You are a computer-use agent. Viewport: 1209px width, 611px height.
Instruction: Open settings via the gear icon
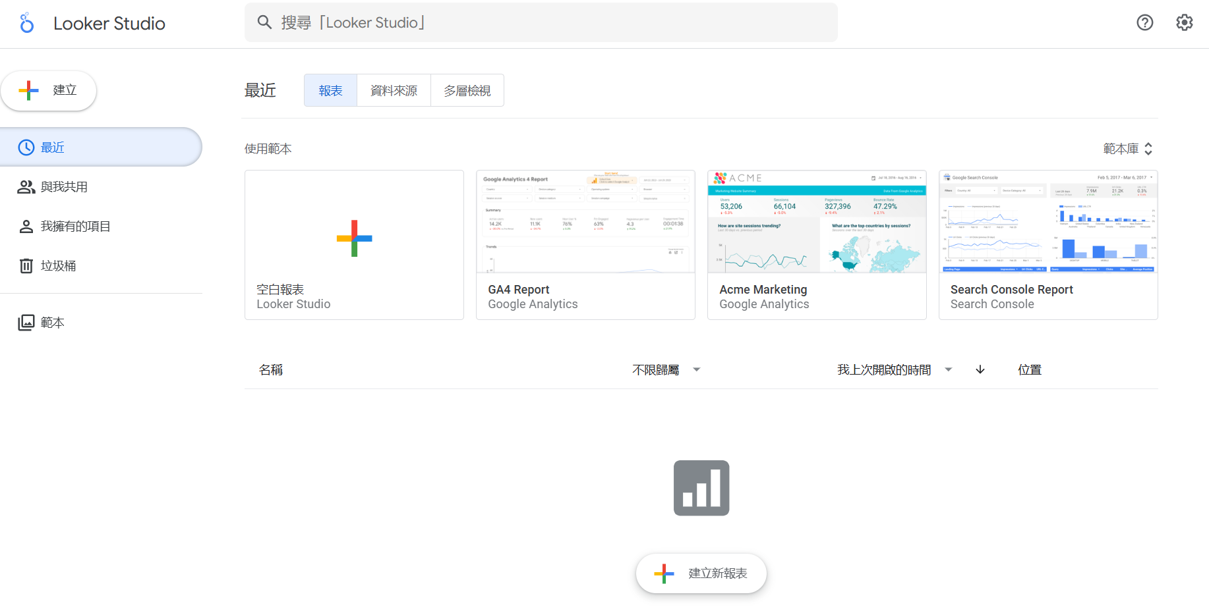1185,23
